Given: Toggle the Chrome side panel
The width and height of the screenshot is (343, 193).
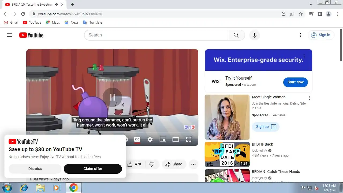Looking at the screenshot, I should pyautogui.click(x=320, y=14).
